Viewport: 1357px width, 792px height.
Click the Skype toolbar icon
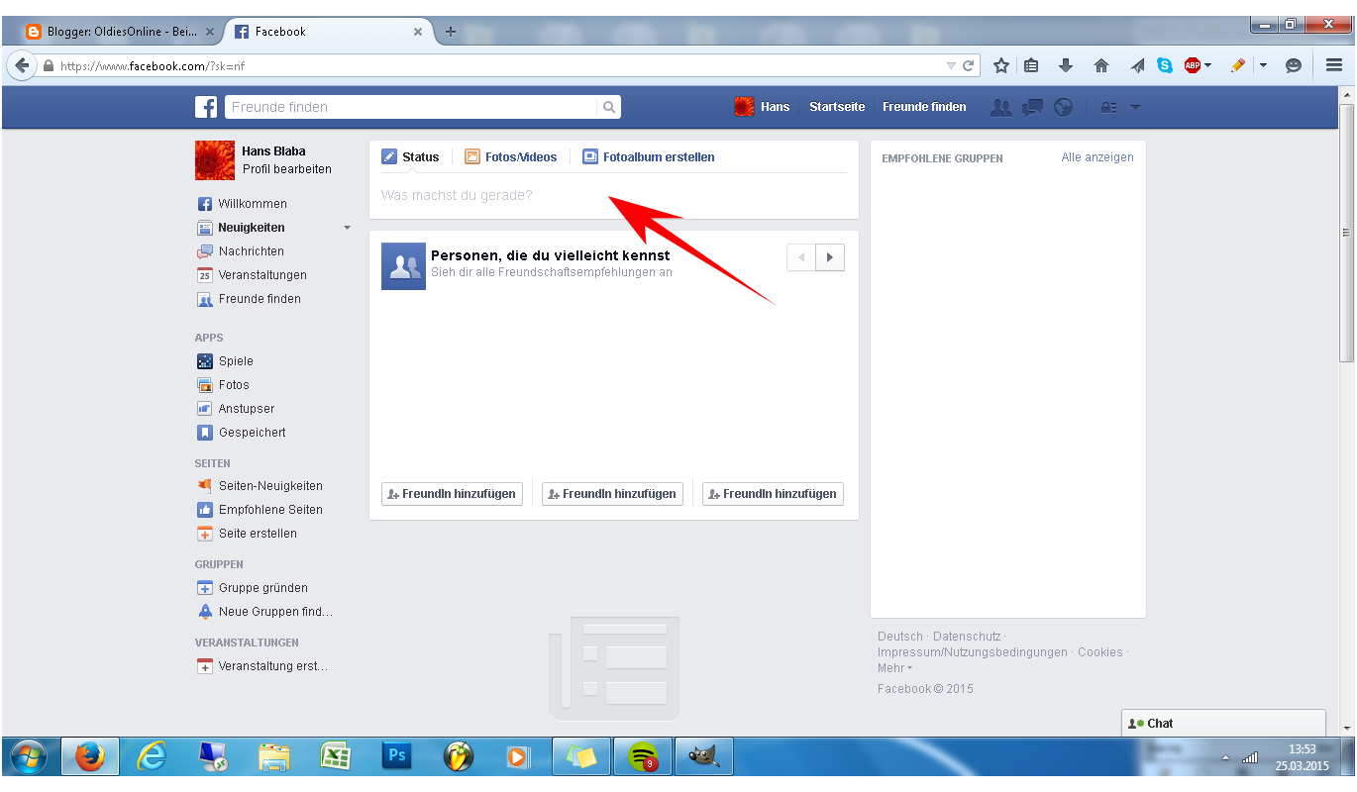coord(1165,65)
